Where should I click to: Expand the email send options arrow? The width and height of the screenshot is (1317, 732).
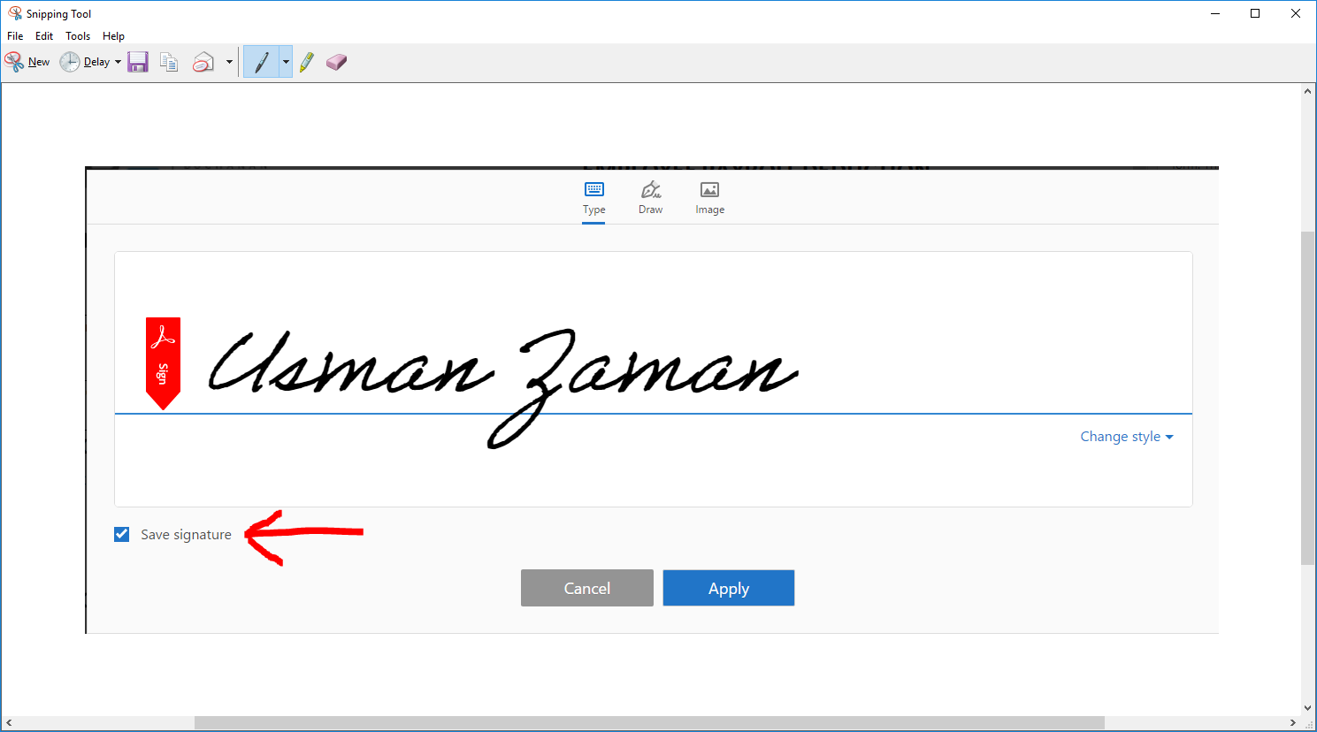click(229, 61)
